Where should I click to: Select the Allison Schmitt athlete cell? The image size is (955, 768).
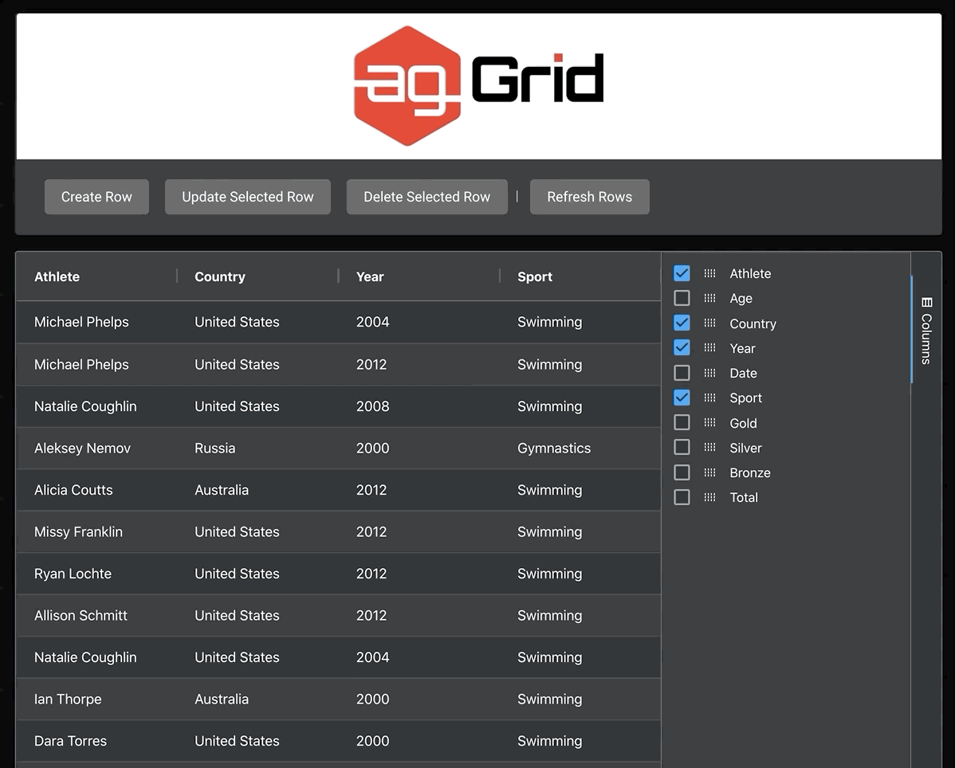click(x=96, y=616)
